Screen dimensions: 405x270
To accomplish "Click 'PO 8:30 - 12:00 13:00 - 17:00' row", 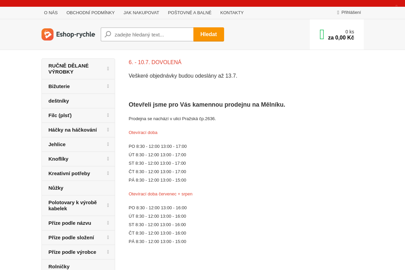I will tap(158, 146).
